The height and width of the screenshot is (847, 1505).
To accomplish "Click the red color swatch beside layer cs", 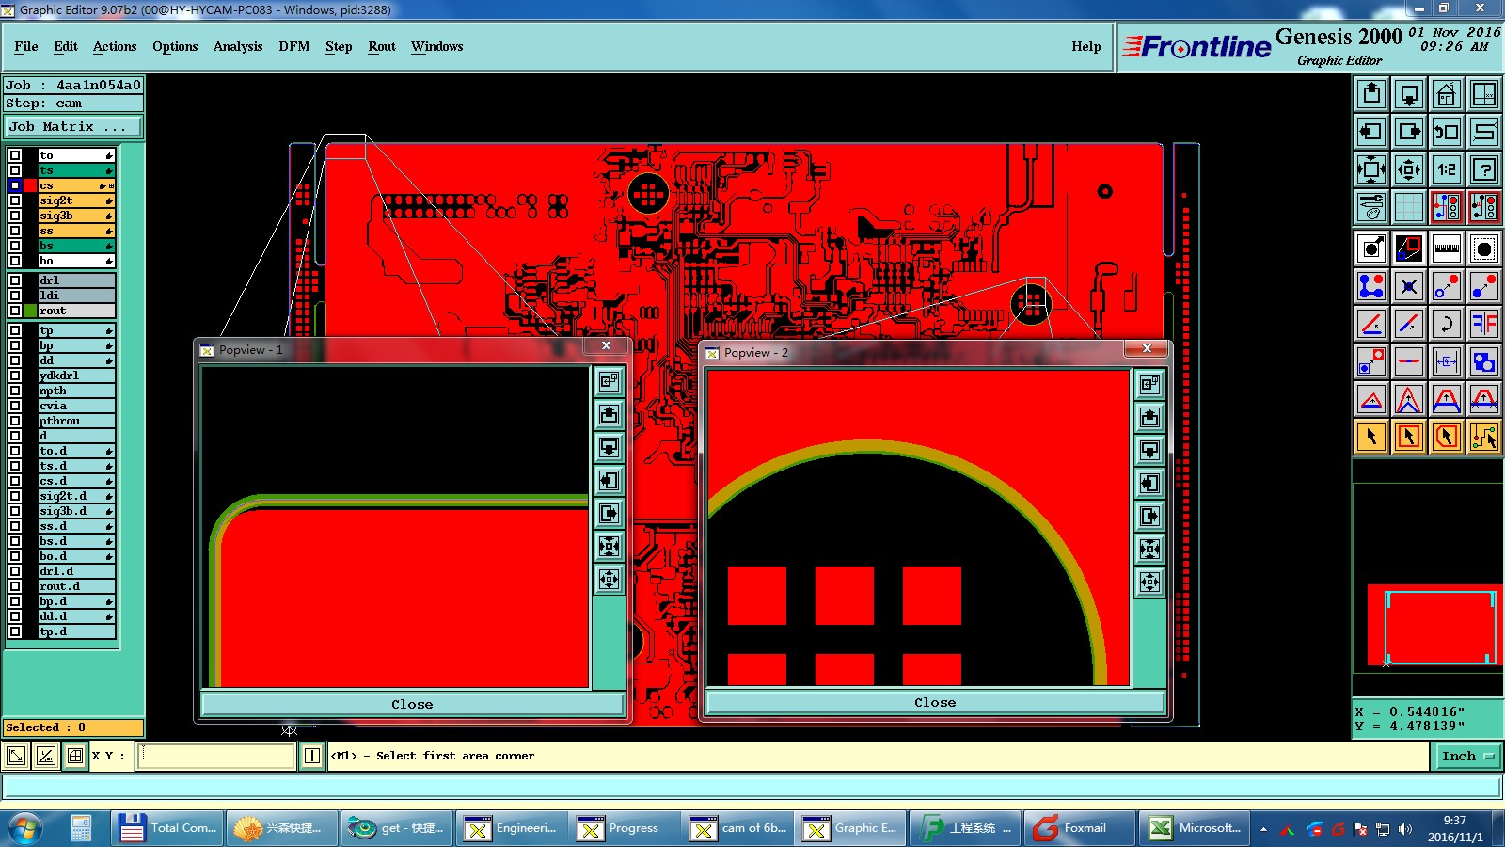I will tap(31, 185).
